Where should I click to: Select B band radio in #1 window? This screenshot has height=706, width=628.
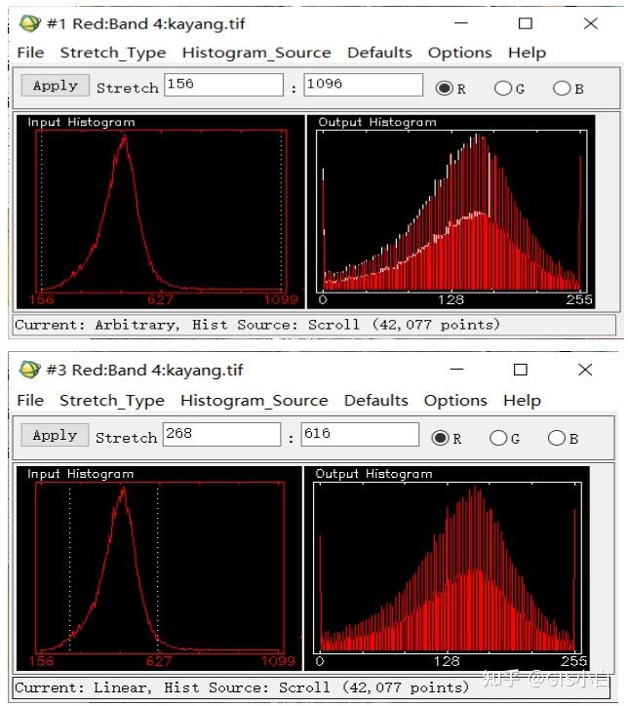tap(562, 88)
